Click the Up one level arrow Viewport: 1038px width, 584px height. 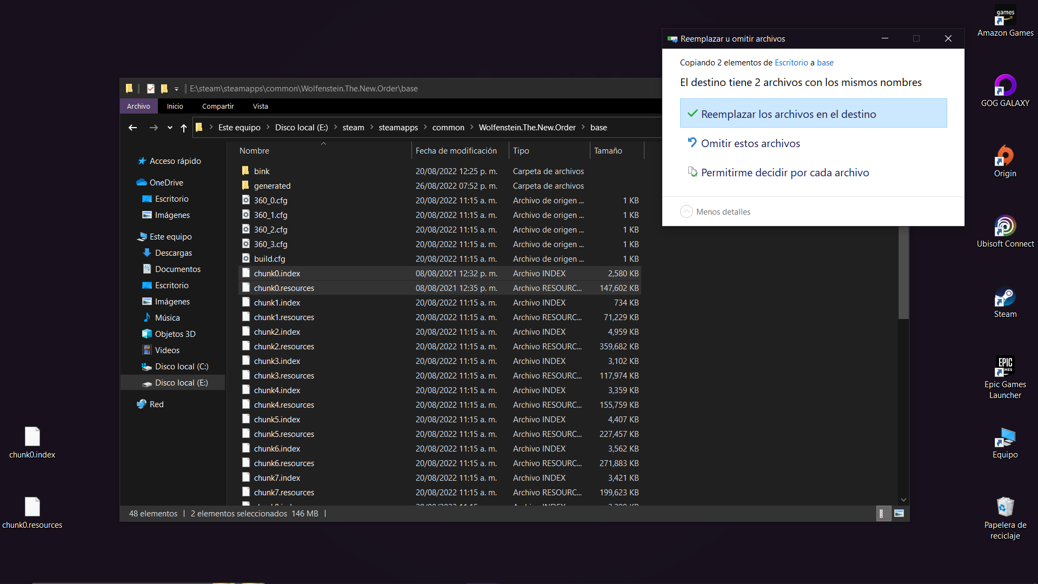tap(184, 128)
